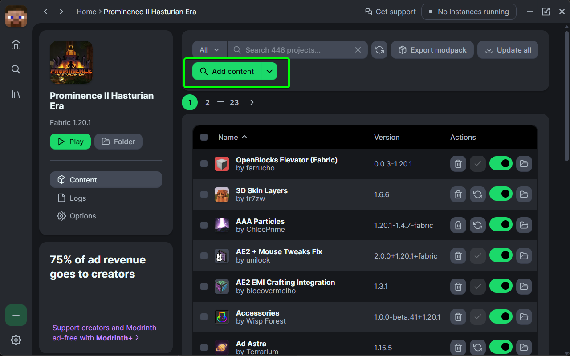Show Accessories file in folder
Screen dimensions: 570x356
[x=524, y=317]
